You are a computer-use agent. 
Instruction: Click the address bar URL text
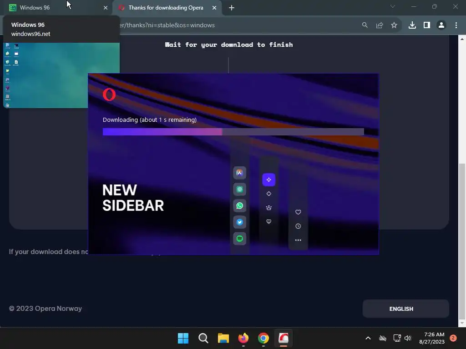[x=167, y=25]
